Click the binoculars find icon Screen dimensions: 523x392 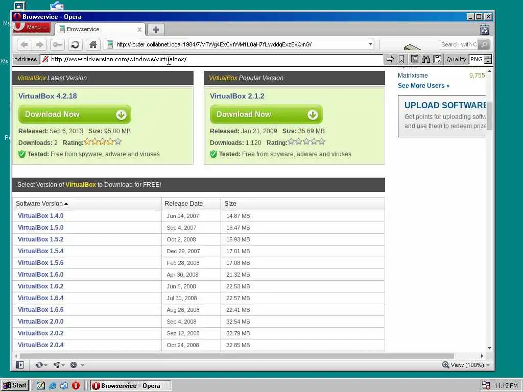[x=426, y=59]
